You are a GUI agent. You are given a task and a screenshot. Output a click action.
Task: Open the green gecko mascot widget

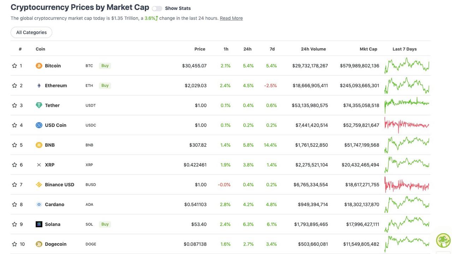click(443, 240)
